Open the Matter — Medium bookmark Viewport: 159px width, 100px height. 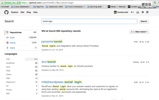point(117,7)
